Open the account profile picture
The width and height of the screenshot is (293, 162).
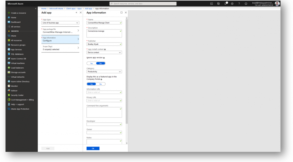(x=277, y=4)
